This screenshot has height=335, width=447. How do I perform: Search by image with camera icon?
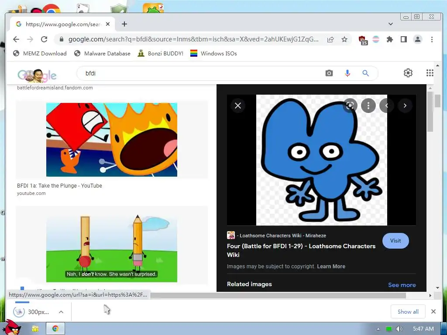click(329, 73)
